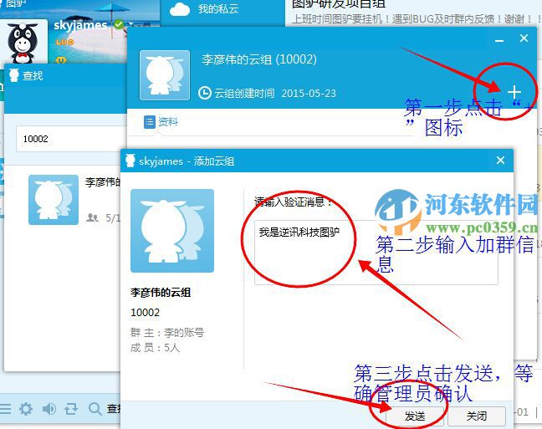Close the 李彦伟的云组 info window
Image resolution: width=542 pixels, height=429 pixels.
tap(524, 38)
